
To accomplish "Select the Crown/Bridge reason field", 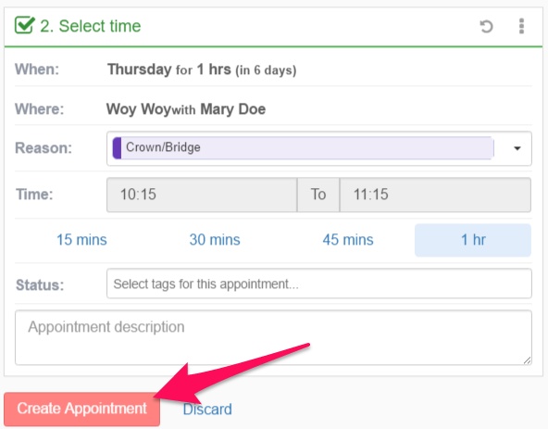I will [319, 148].
